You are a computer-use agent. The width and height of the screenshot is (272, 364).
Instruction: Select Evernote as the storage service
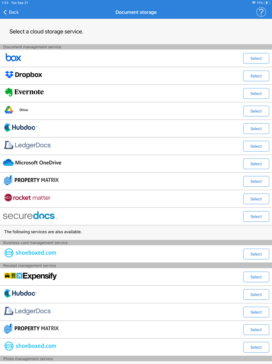256,93
